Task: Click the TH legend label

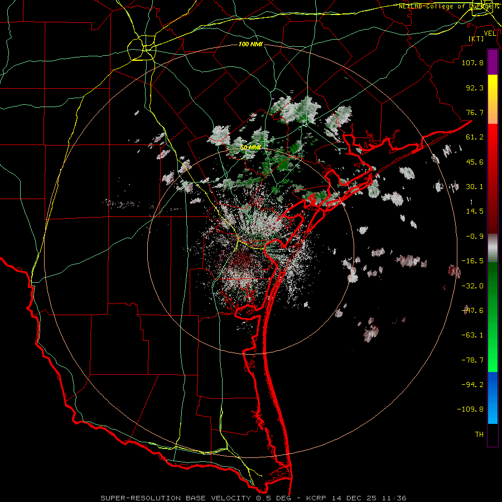Action: pos(479,435)
